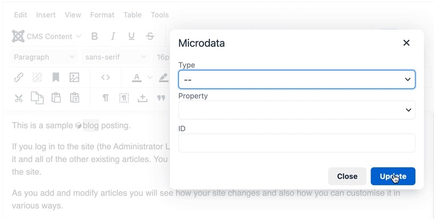Viewport: 434px width, 219px height.
Task: Click the ID input field
Action: (x=297, y=143)
